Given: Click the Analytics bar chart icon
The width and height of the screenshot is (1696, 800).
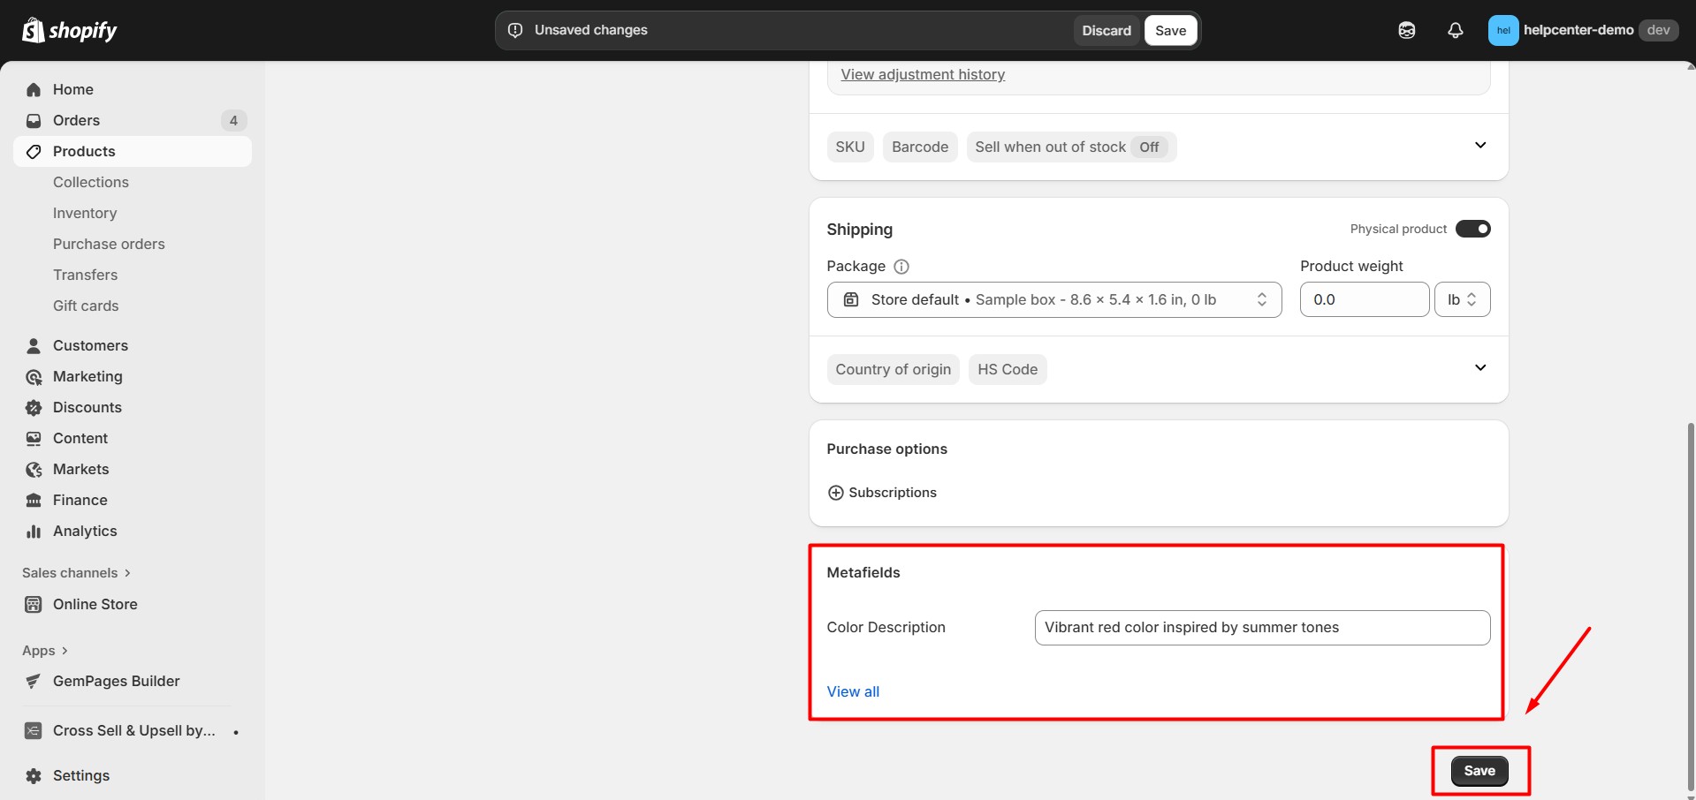Looking at the screenshot, I should point(34,531).
